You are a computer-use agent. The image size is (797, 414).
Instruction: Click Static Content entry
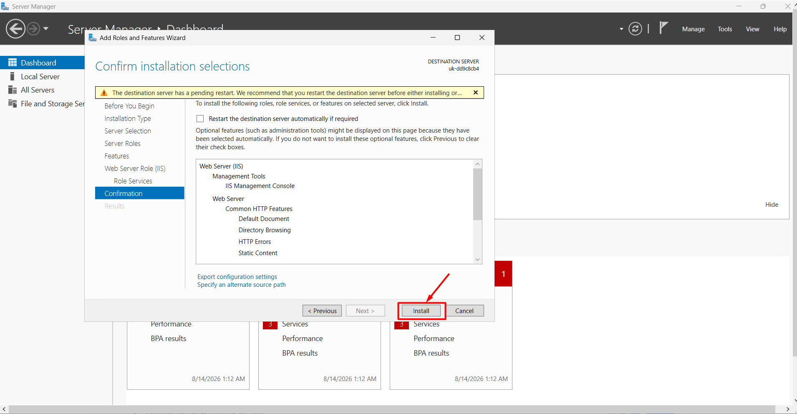point(258,253)
